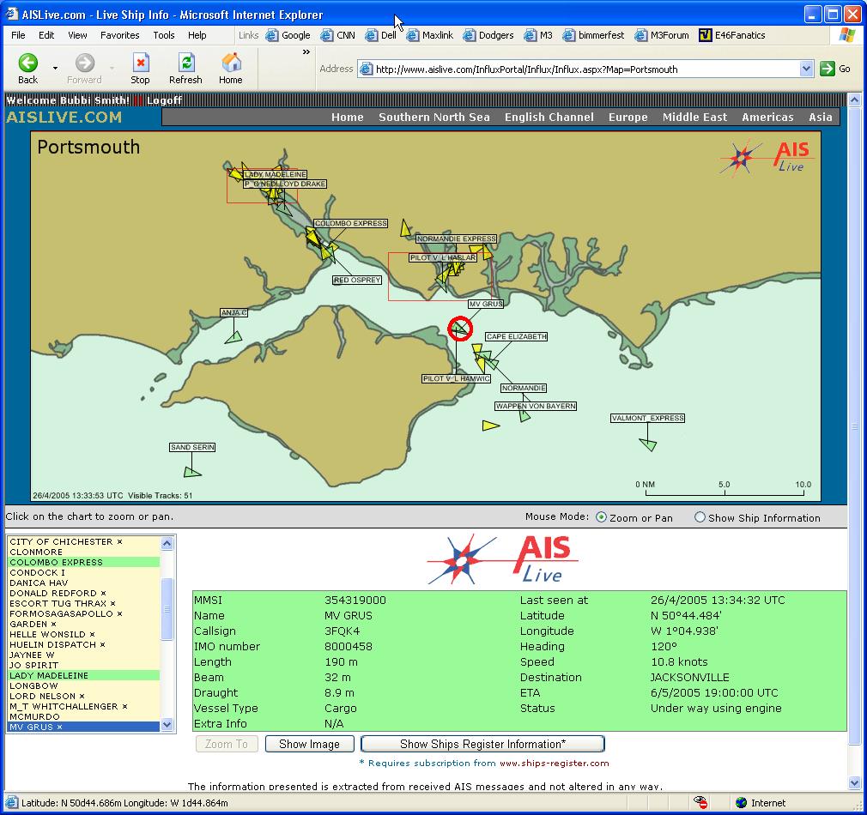Open the Dodgers links bar shortcut
Viewport: 867px width, 815px height.
pyautogui.click(x=488, y=35)
